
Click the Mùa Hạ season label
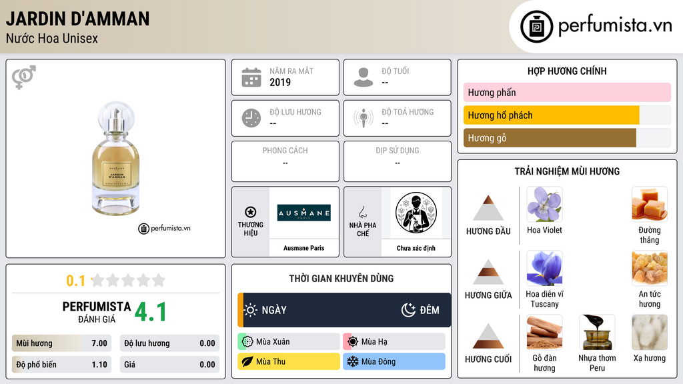[374, 342]
